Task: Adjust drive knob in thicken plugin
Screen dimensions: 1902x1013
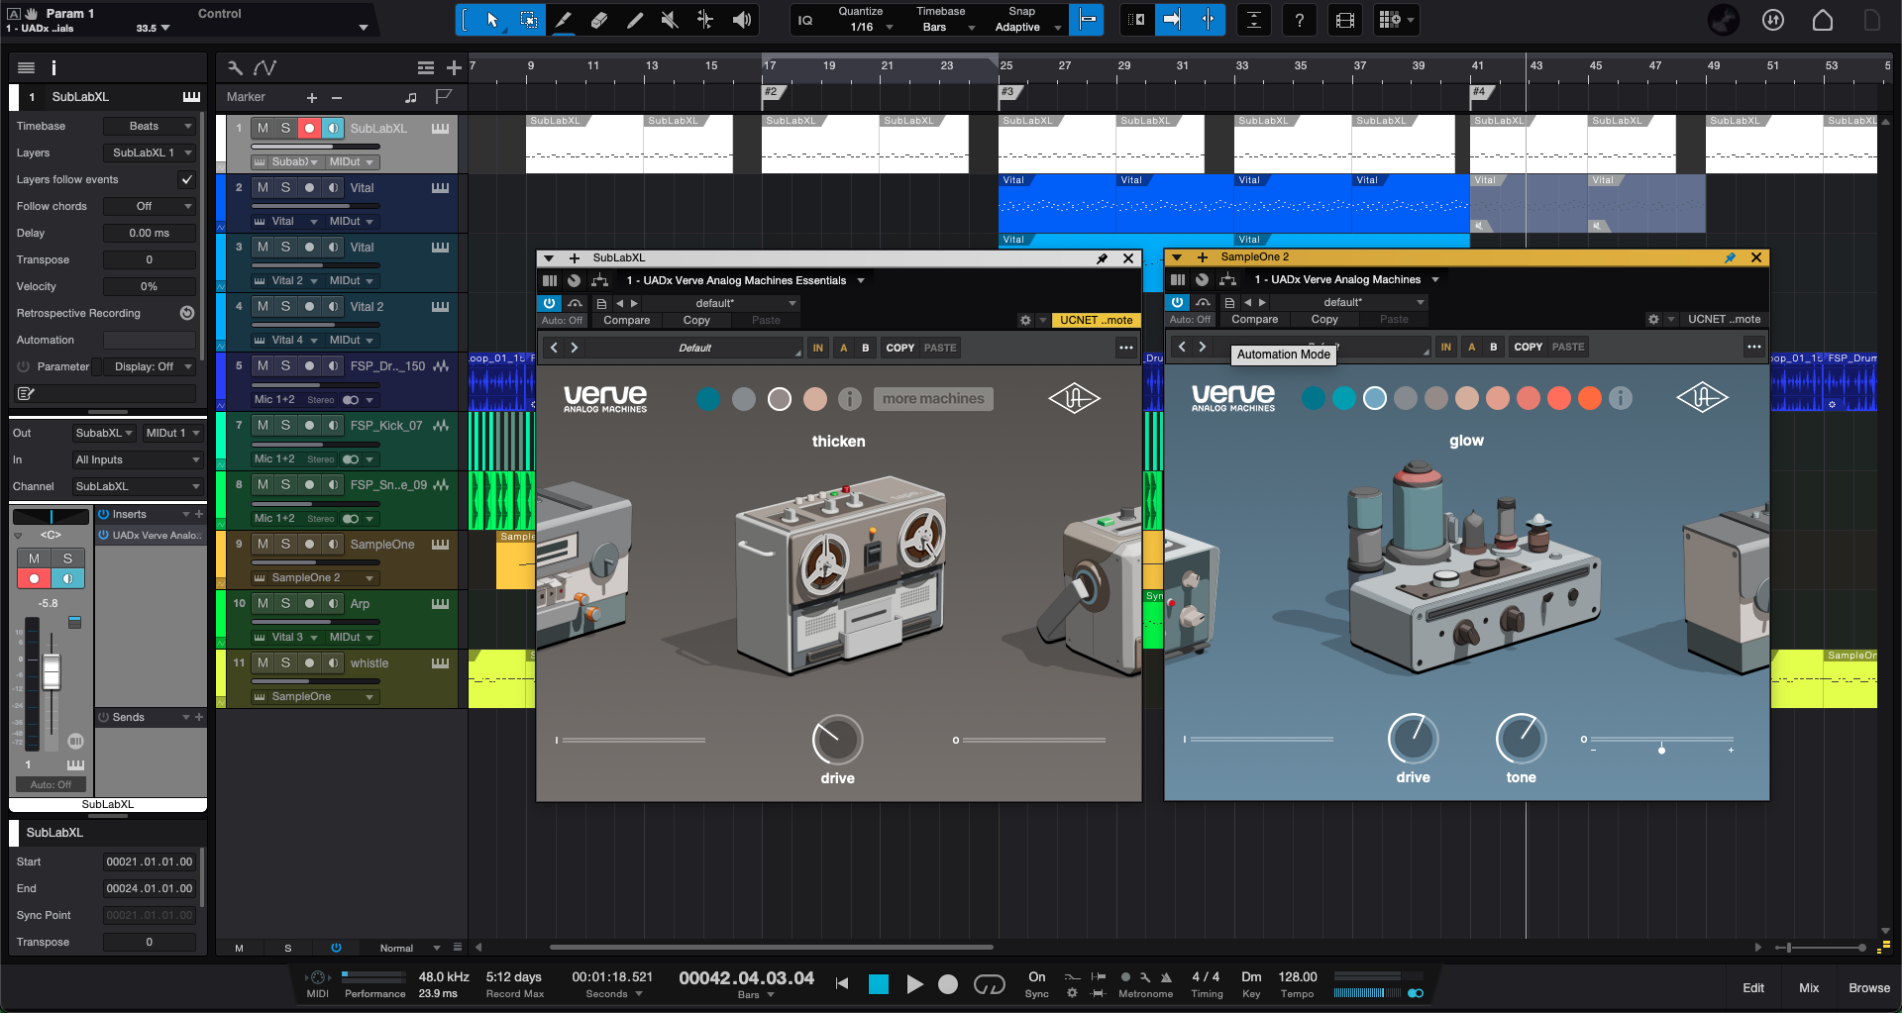Action: (837, 740)
